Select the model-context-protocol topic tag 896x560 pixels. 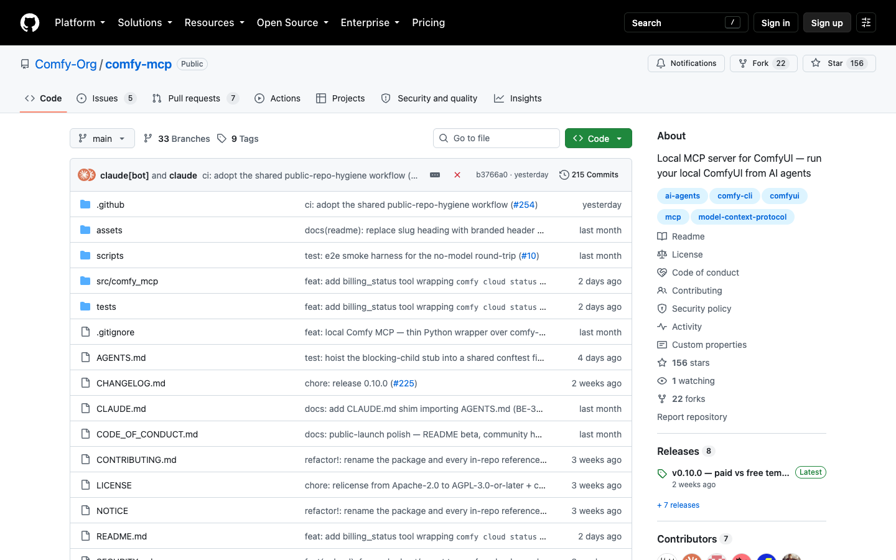click(x=742, y=217)
